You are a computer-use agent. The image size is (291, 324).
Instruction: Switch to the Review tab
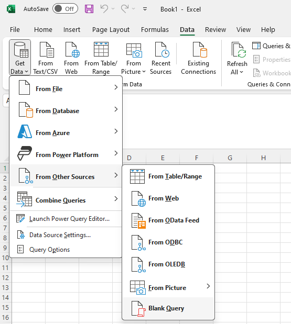215,30
